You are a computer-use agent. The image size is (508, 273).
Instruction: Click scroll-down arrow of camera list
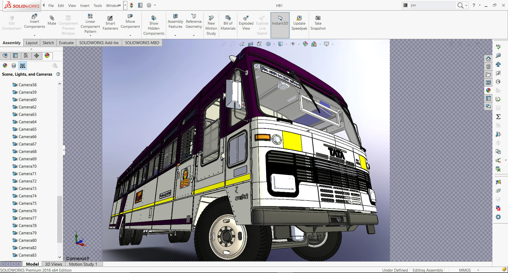tap(60, 257)
